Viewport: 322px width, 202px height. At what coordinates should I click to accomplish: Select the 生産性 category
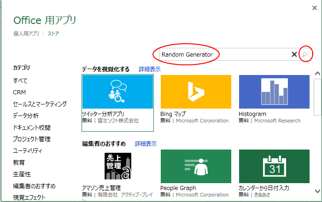click(x=22, y=174)
